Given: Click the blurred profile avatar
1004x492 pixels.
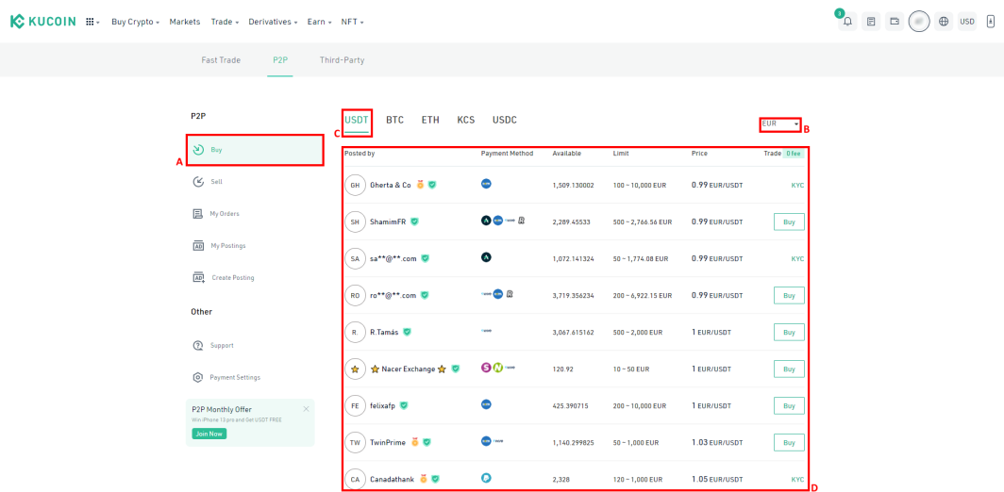Looking at the screenshot, I should pyautogui.click(x=919, y=21).
